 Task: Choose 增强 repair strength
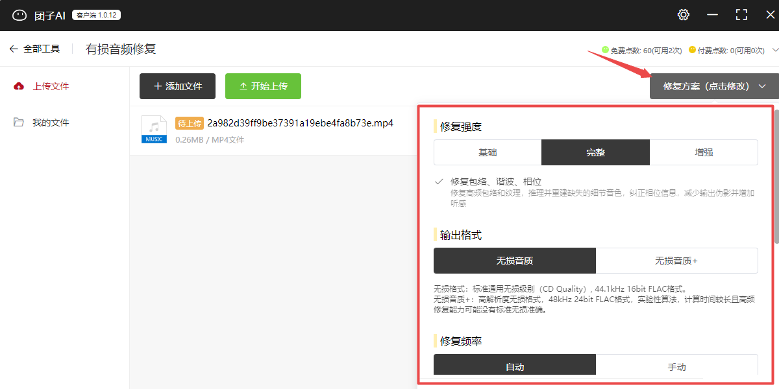coord(704,152)
